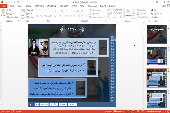The image size is (170, 113).
Task: Fit slide to current window icon
Action: click(x=168, y=112)
